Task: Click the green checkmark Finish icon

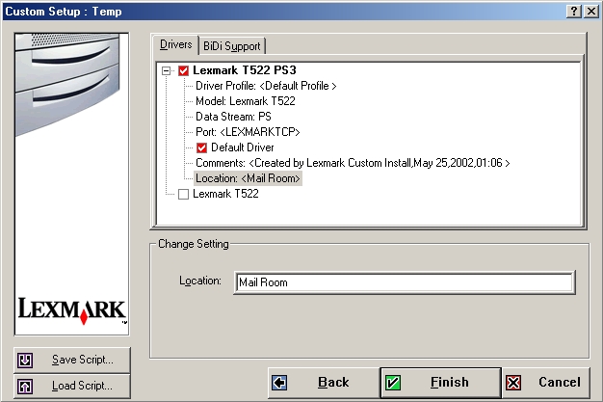Action: [x=392, y=383]
